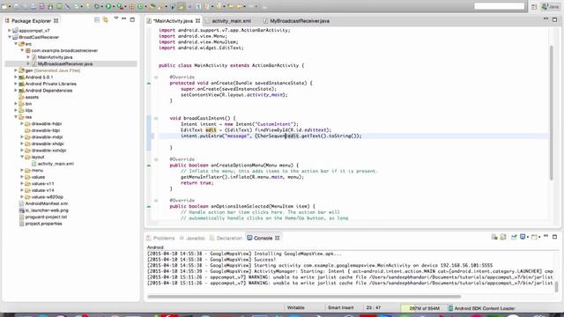Screen dimensions: 564x317
Task: Toggle Pin Console icon
Action: (514, 237)
